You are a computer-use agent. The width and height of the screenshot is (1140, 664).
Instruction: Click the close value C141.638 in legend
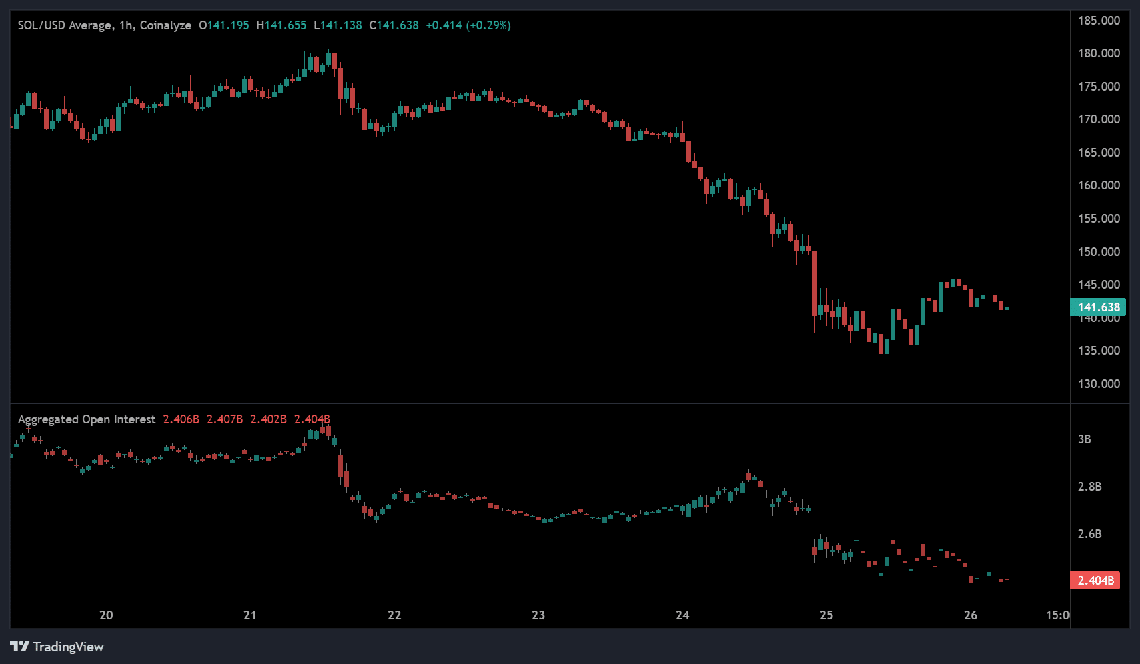pos(394,25)
